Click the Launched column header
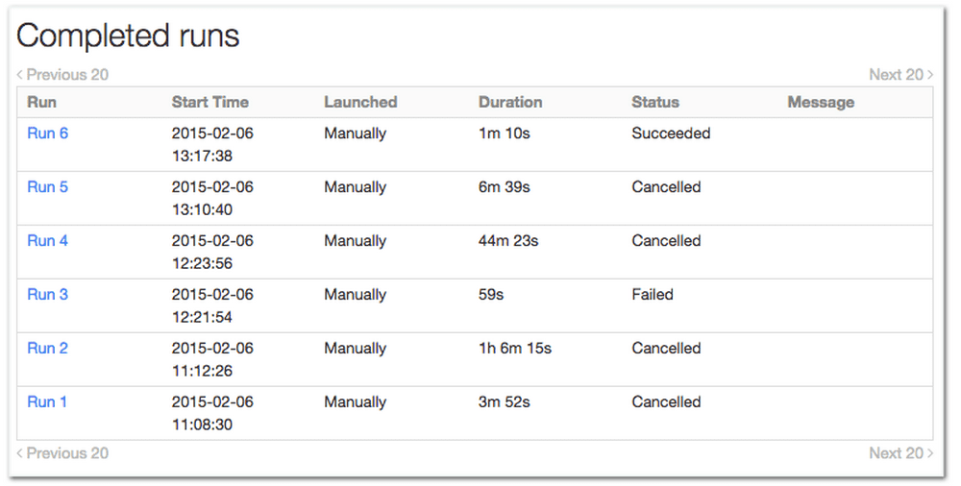 coord(360,102)
